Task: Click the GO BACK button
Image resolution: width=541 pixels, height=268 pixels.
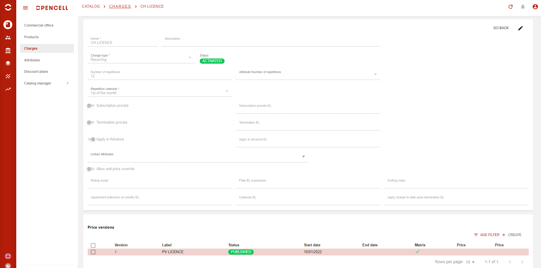Action: click(501, 28)
